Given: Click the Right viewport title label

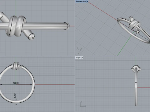Looking at the screenshot, I should coord(78,58).
